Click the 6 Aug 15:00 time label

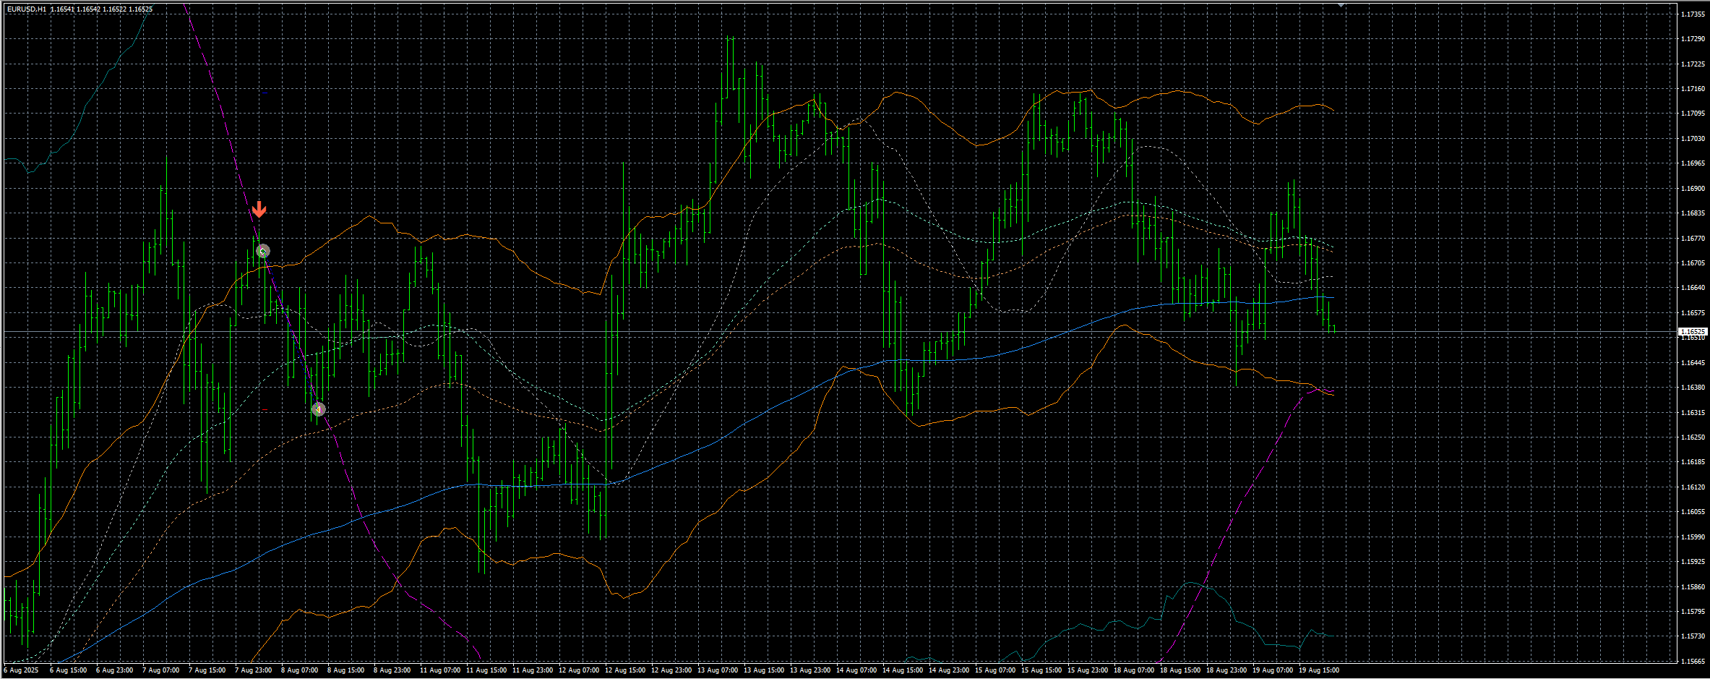click(x=68, y=670)
